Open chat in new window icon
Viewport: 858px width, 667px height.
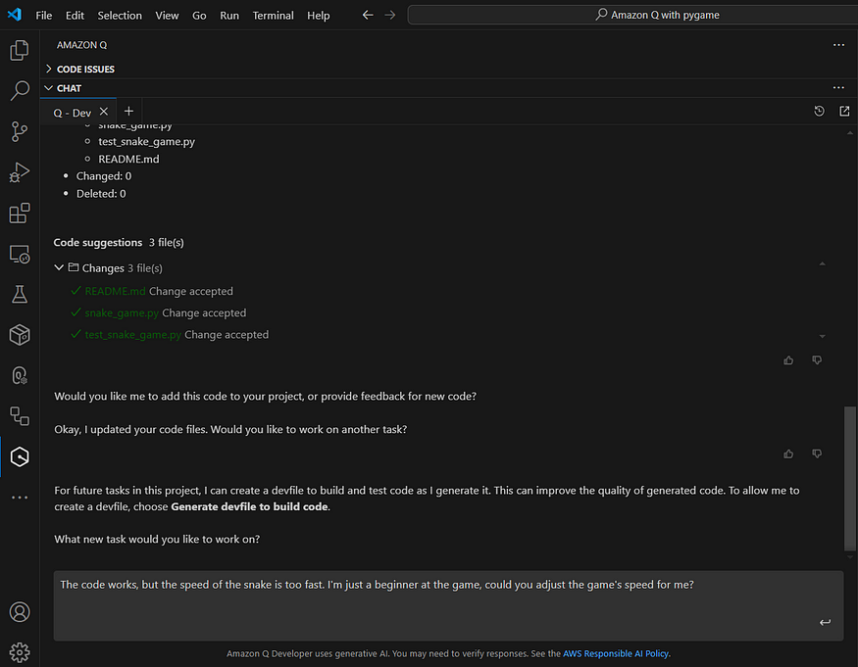pos(844,111)
